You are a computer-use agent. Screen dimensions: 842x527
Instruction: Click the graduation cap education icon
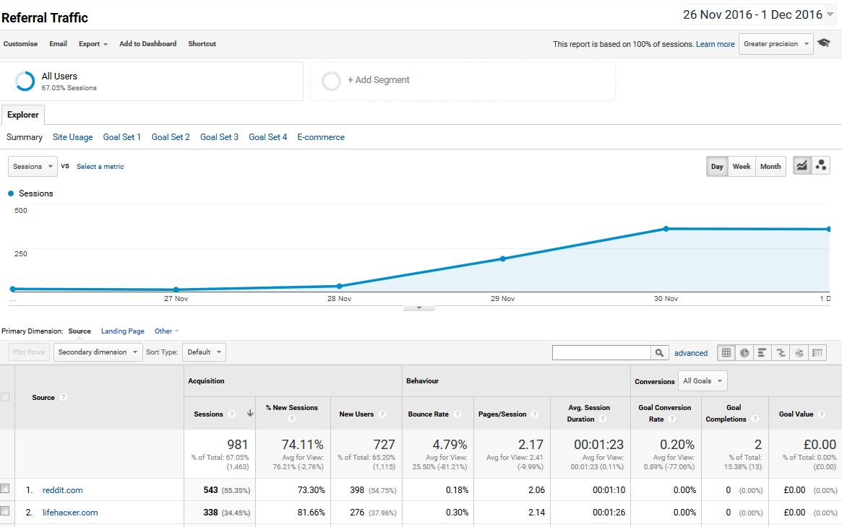(824, 43)
